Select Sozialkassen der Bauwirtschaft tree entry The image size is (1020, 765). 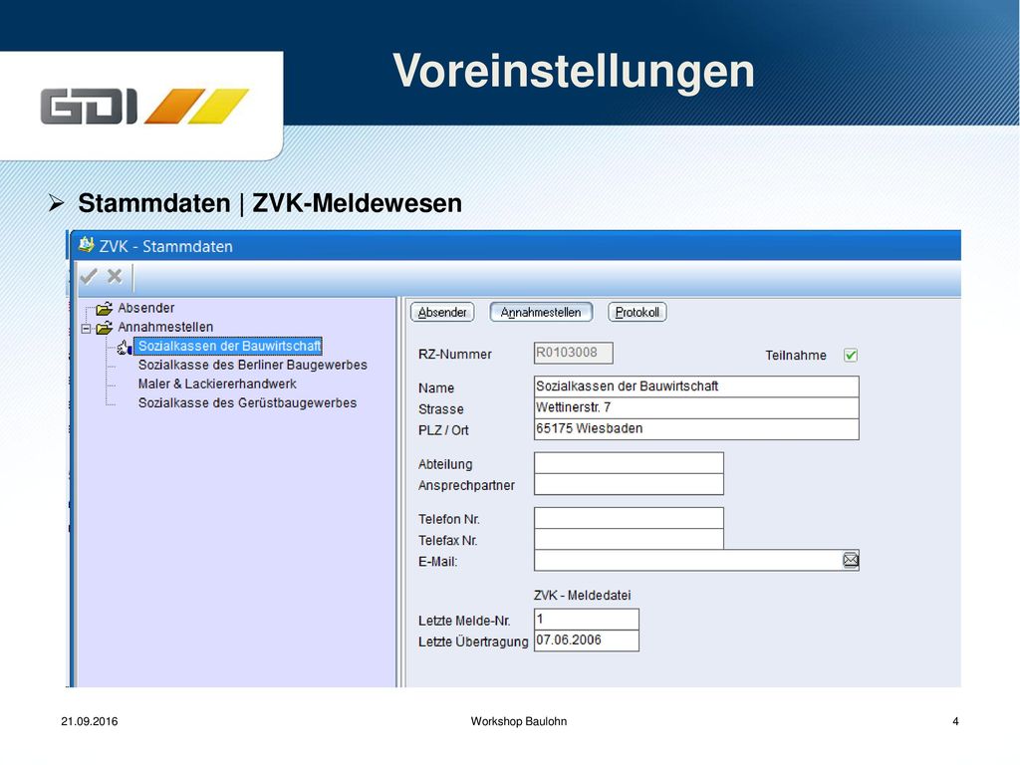coord(229,346)
